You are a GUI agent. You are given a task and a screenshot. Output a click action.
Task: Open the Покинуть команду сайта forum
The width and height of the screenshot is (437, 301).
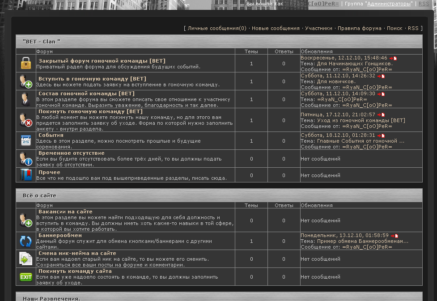[75, 271]
